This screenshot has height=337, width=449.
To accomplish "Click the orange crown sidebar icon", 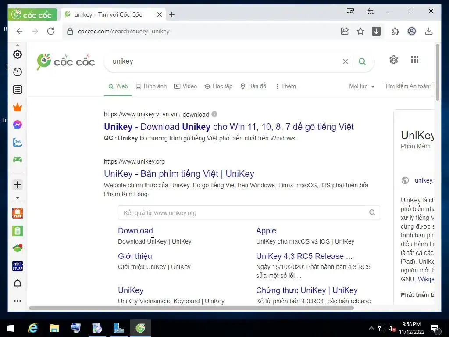I will (18, 107).
